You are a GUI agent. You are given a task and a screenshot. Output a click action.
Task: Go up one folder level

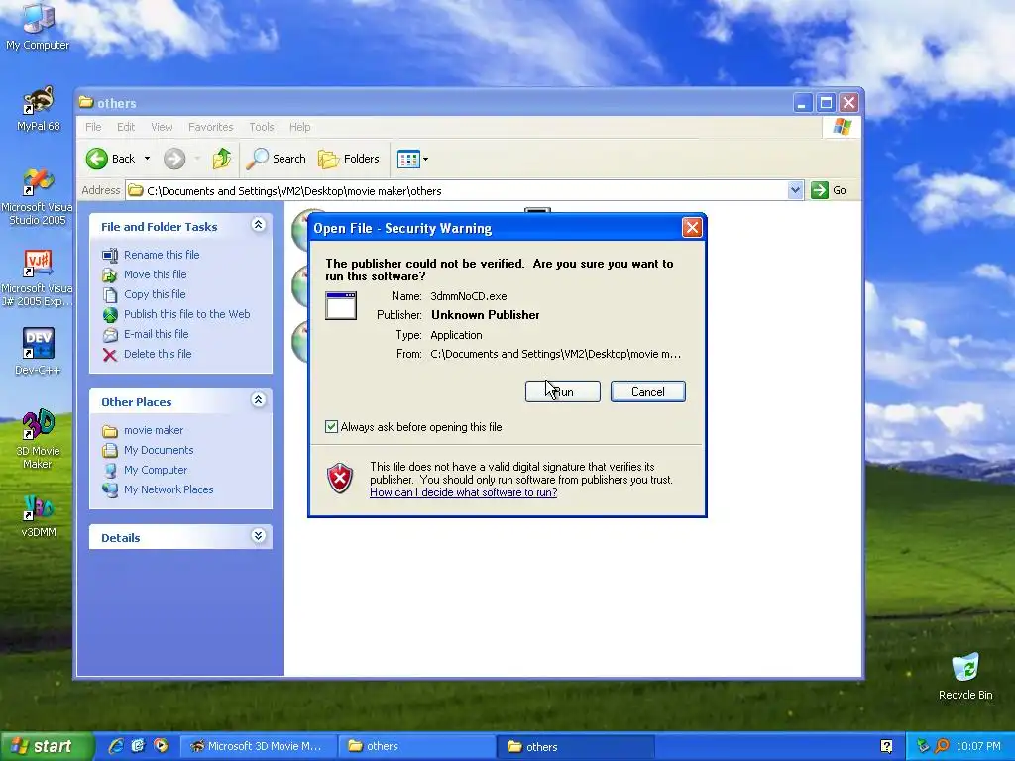click(222, 159)
